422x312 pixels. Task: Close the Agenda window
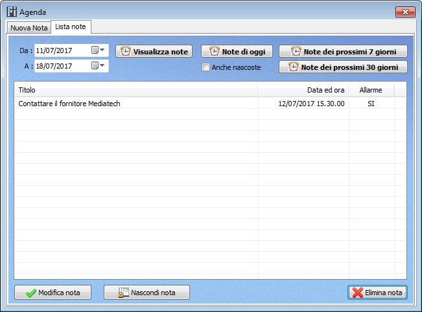click(405, 12)
